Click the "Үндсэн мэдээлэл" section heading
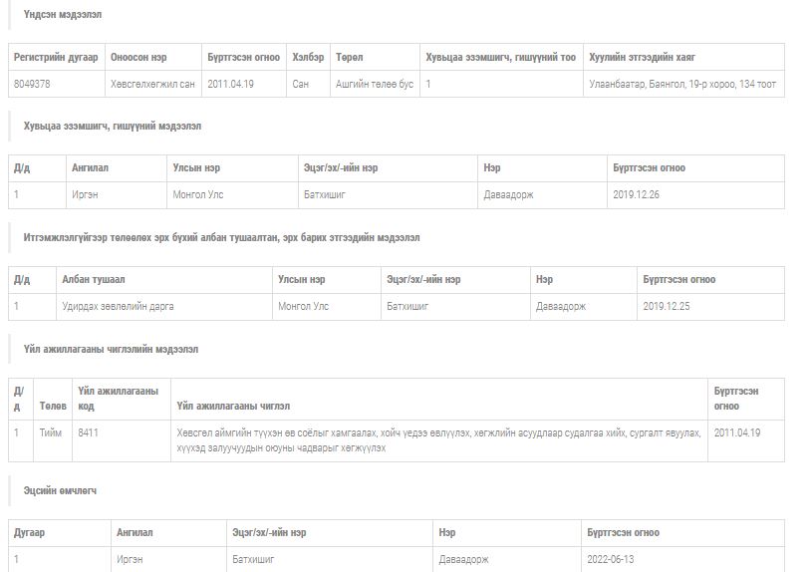The width and height of the screenshot is (812, 572). click(x=62, y=15)
